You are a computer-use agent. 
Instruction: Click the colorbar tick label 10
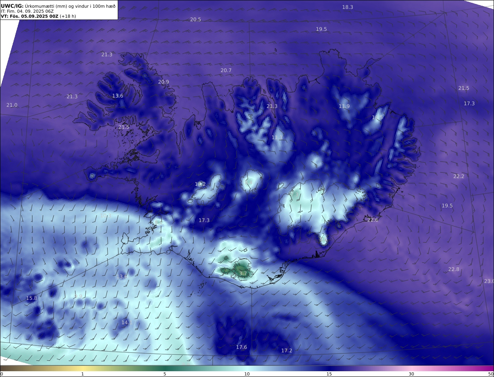(x=247, y=374)
